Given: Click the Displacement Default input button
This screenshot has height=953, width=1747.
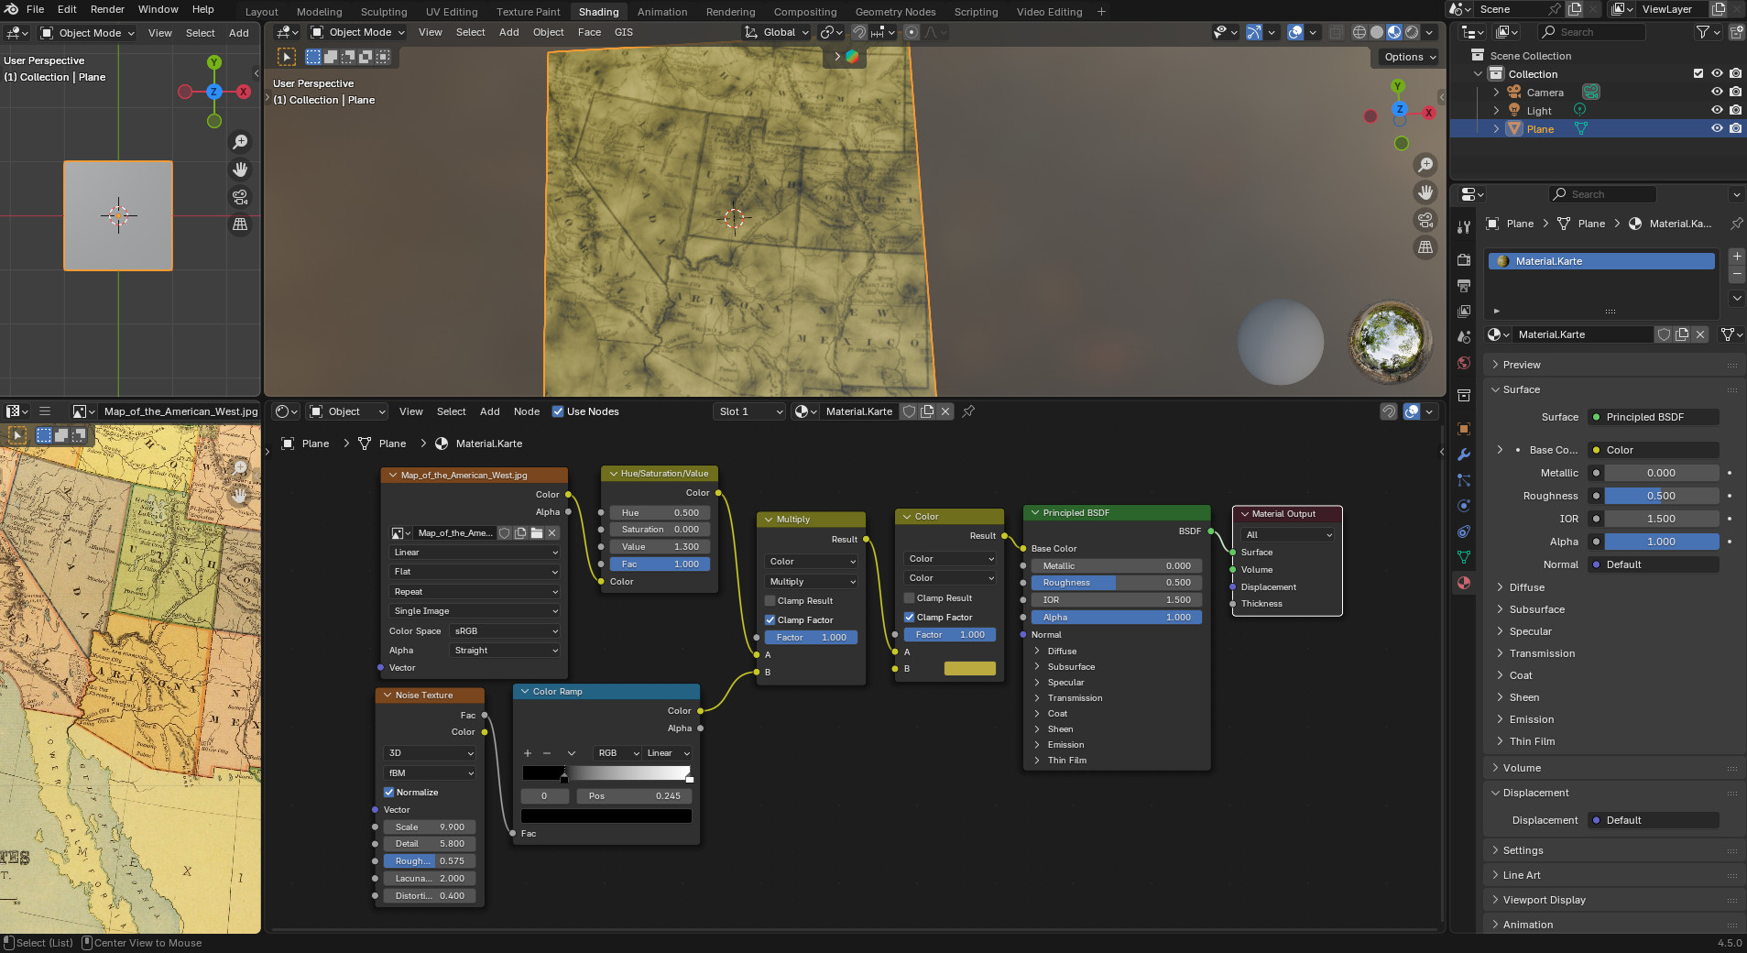Looking at the screenshot, I should coord(1654,820).
